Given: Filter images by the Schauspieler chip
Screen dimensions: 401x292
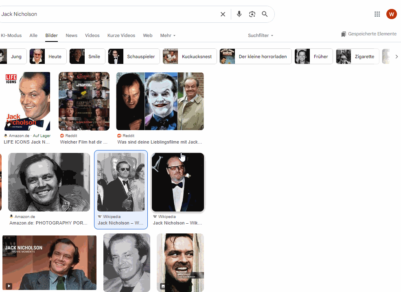Looking at the screenshot, I should pos(134,57).
